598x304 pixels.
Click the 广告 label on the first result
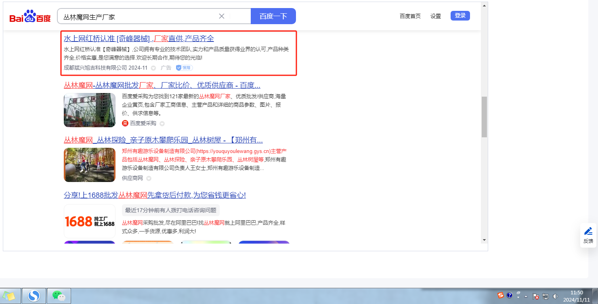click(x=166, y=68)
